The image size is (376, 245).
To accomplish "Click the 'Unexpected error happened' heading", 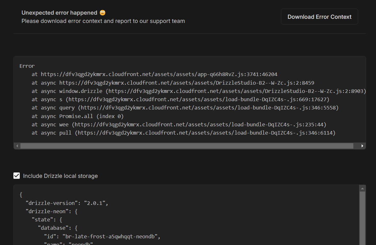I will pos(59,13).
